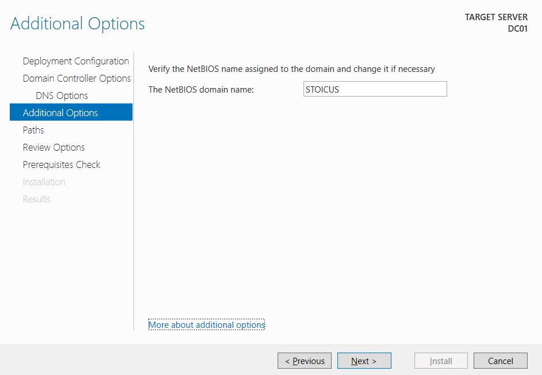
Task: Click the Additional Options page heading
Action: click(x=78, y=24)
